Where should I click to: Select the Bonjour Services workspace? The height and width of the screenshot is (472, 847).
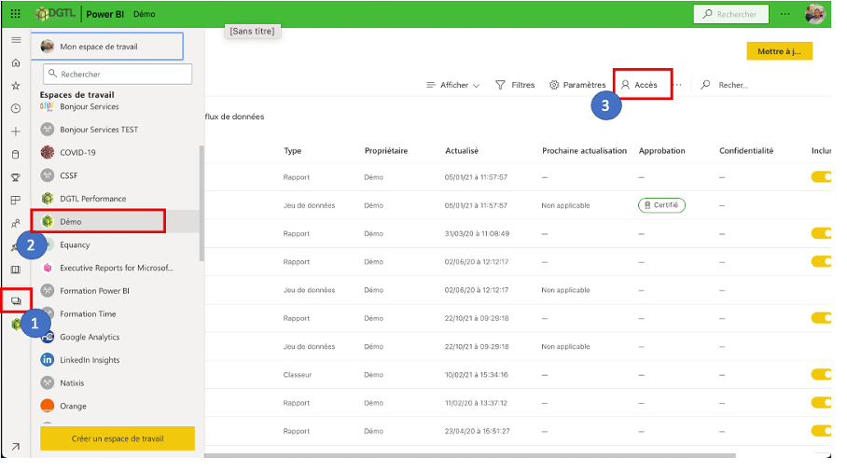116,107
